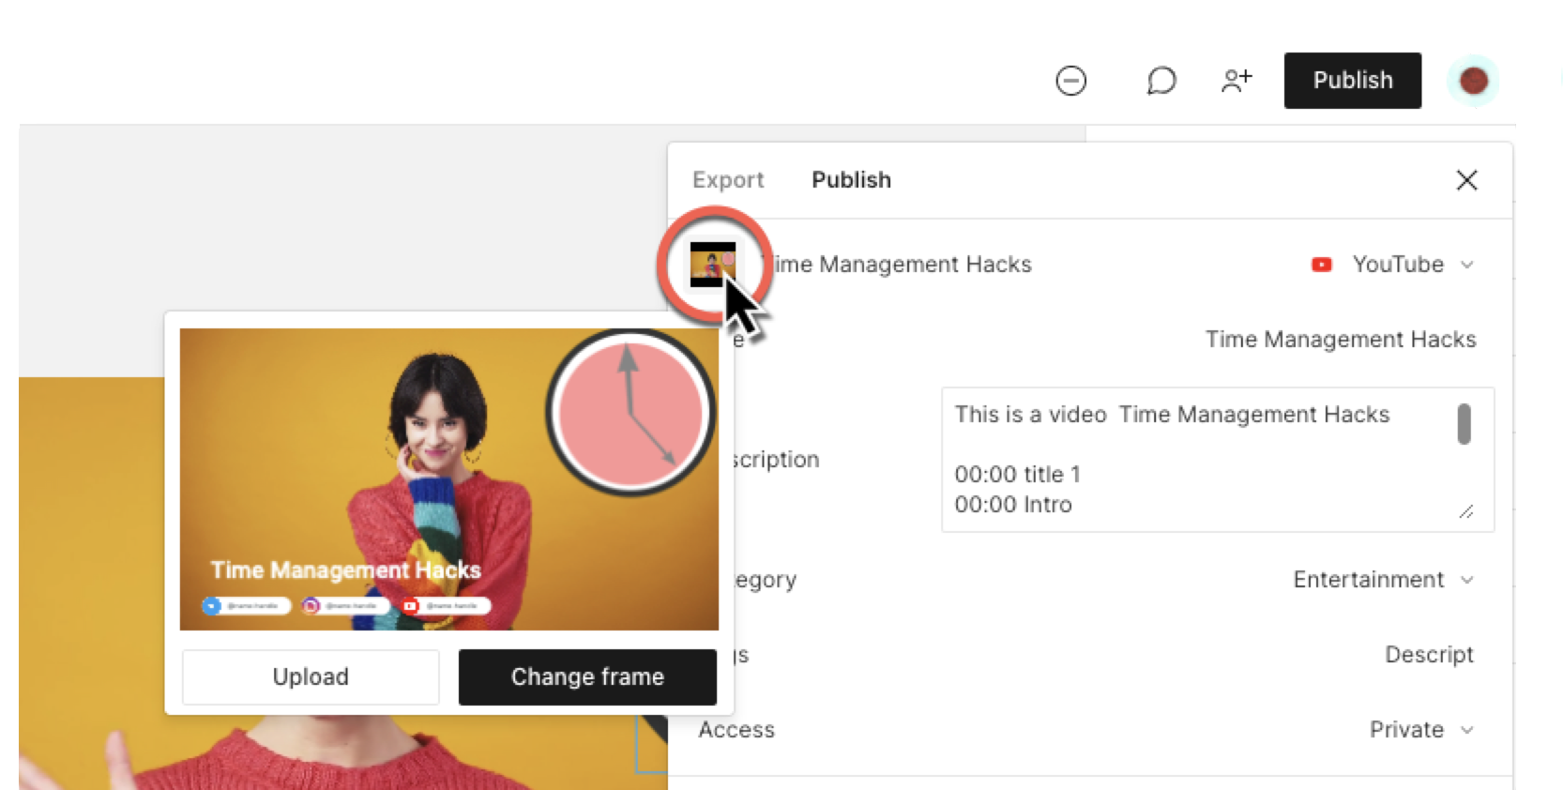Open the Private access dropdown
This screenshot has width=1563, height=790.
[1421, 730]
